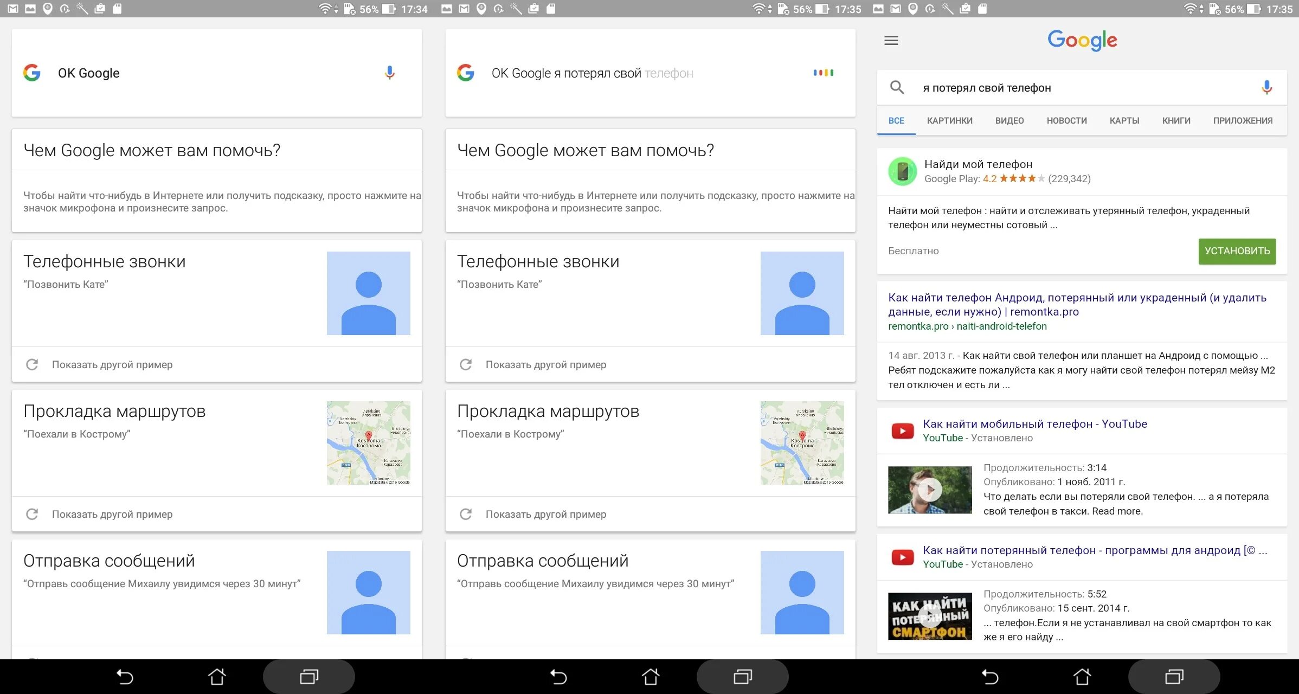Viewport: 1299px width, 694px height.
Task: Play the КАК НАЙТИ ПОТЕРЯННЫЙ СМАРТФОН video thumbnail
Action: pyautogui.click(x=930, y=616)
